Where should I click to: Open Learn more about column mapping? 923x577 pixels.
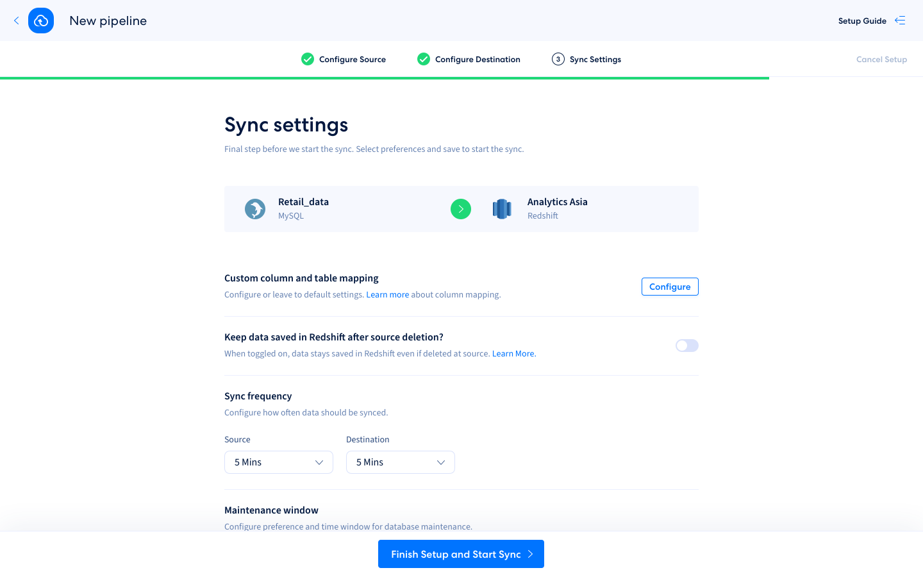click(x=387, y=295)
